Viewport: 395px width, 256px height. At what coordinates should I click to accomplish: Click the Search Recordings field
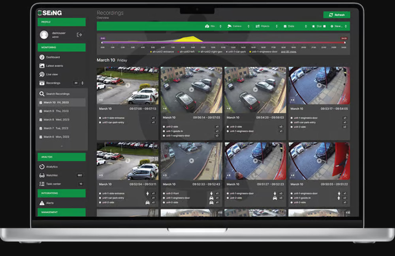click(x=62, y=94)
